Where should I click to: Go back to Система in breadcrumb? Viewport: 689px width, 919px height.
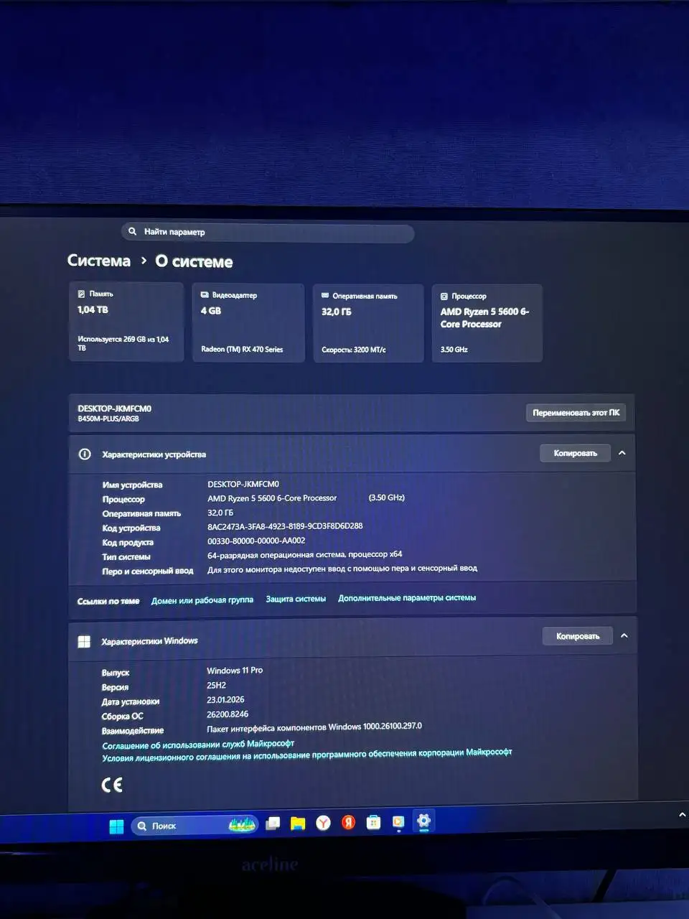tap(99, 261)
